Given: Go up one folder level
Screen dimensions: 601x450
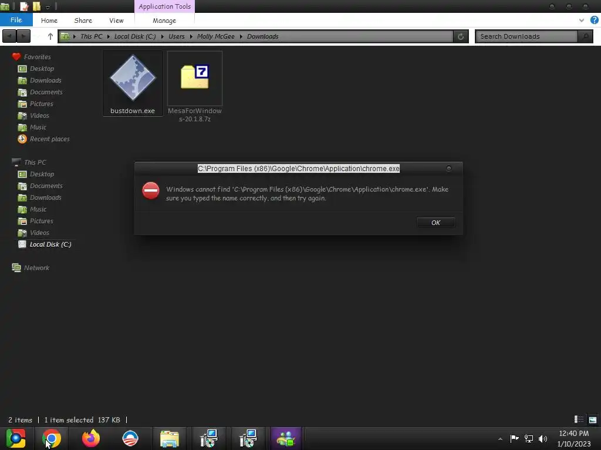Looking at the screenshot, I should pos(50,36).
